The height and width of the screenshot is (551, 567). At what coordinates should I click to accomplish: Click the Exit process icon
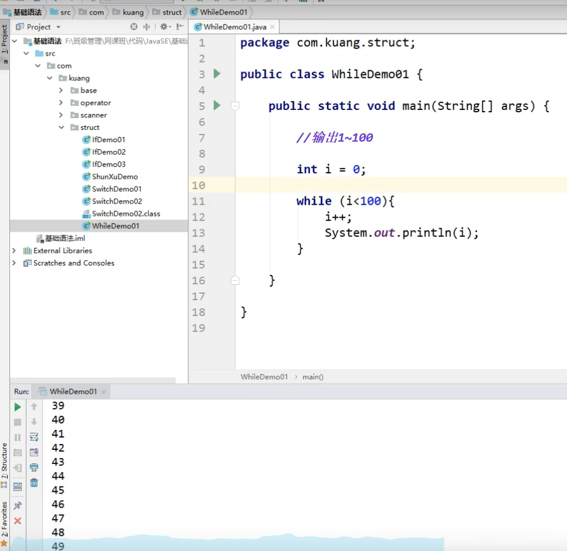pos(18,468)
